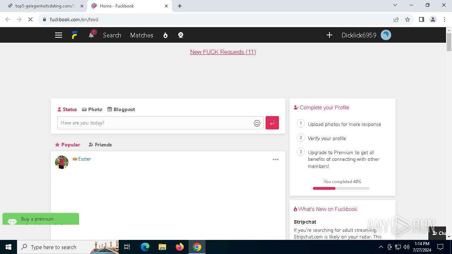Open the taskbar clock showing 1:14 PM
The width and height of the screenshot is (452, 254).
(422, 247)
